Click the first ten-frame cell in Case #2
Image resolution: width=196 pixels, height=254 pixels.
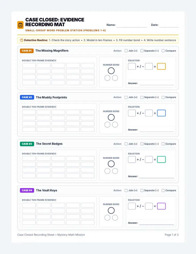click(x=29, y=112)
